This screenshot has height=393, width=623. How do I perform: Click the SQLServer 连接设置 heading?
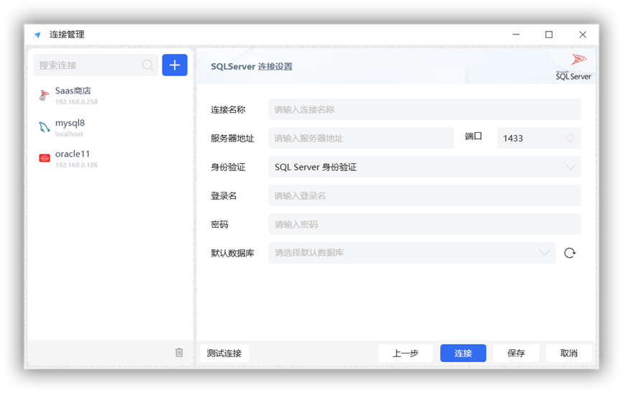point(251,66)
